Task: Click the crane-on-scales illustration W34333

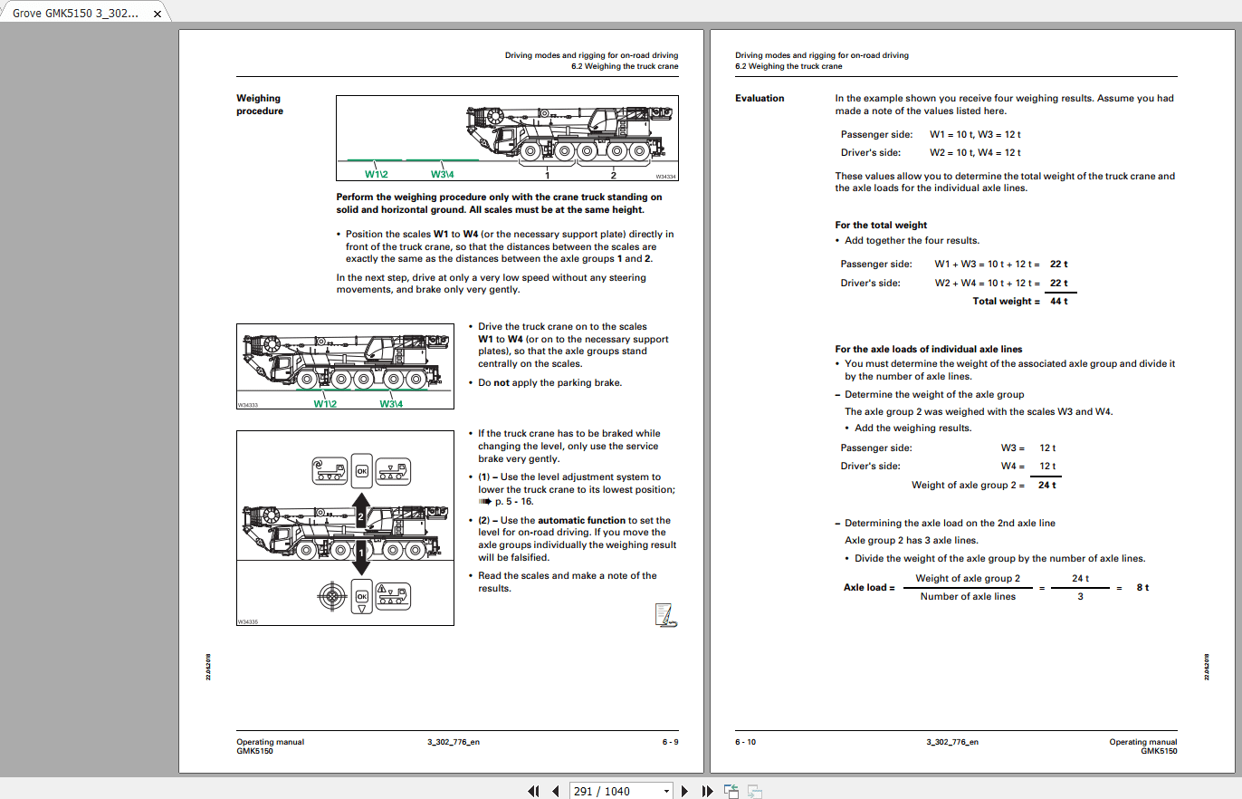Action: (345, 366)
